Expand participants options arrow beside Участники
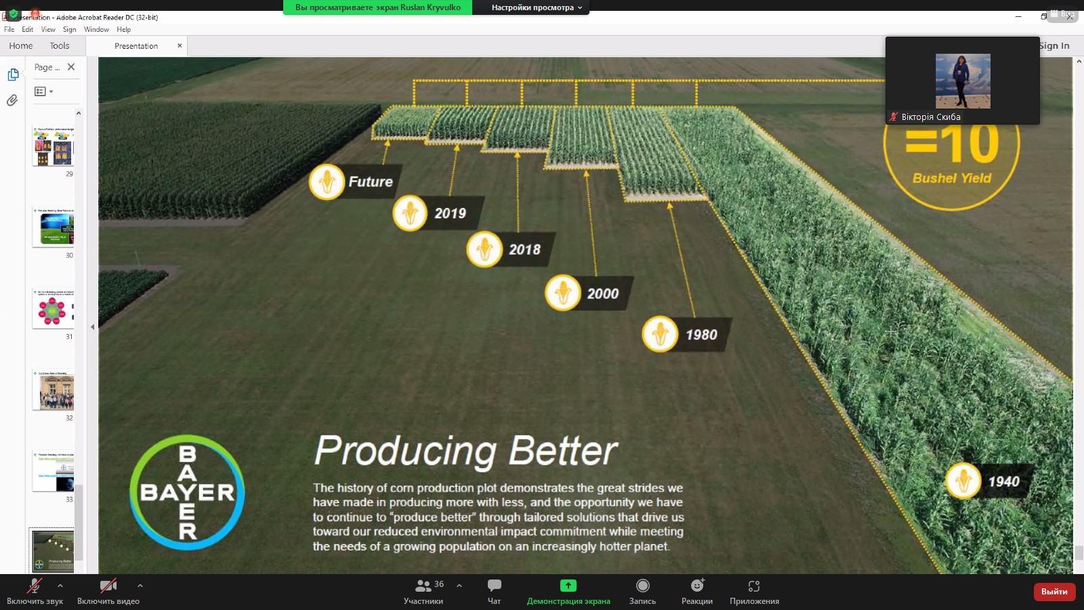The width and height of the screenshot is (1084, 610). pyautogui.click(x=459, y=586)
